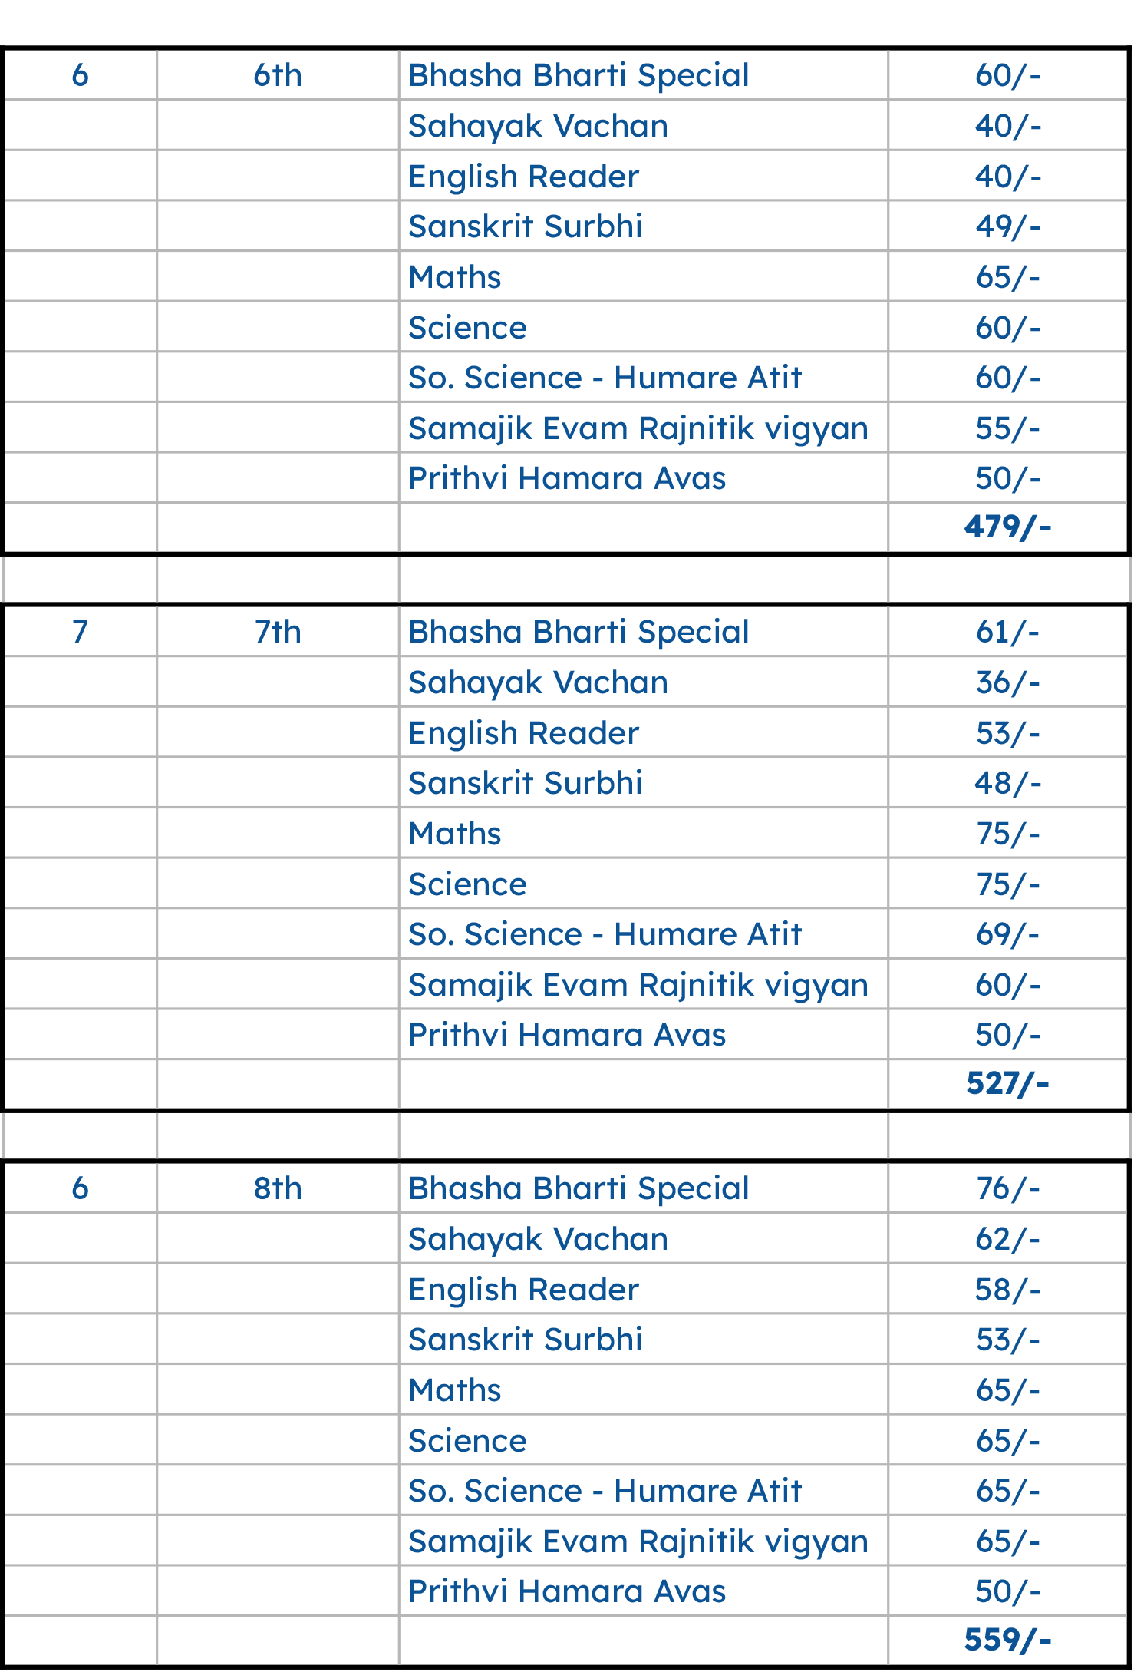This screenshot has width=1134, height=1672.
Task: Select the 6th class Science book cell
Action: coord(467,328)
